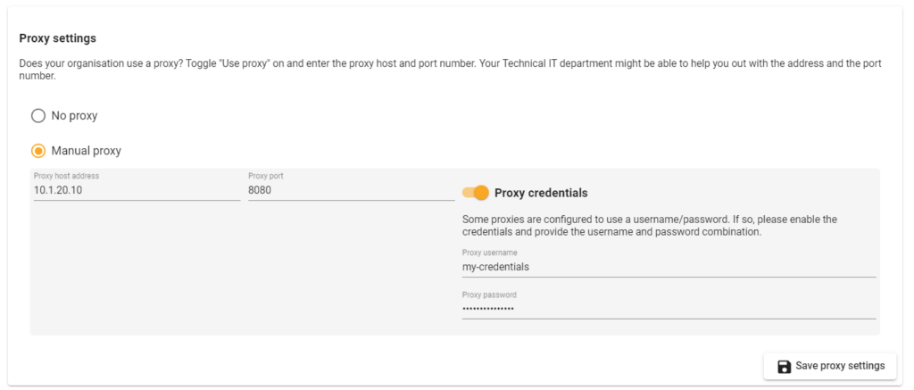Click the small "Proxy port" caption
Image resolution: width=914 pixels, height=390 pixels.
pos(266,176)
